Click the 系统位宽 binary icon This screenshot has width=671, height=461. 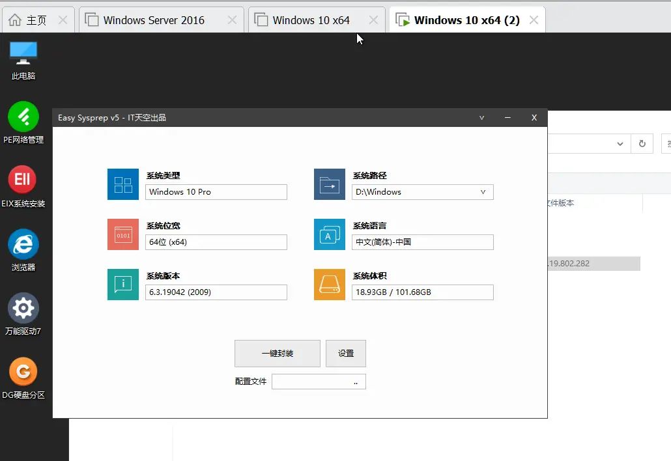(x=123, y=234)
